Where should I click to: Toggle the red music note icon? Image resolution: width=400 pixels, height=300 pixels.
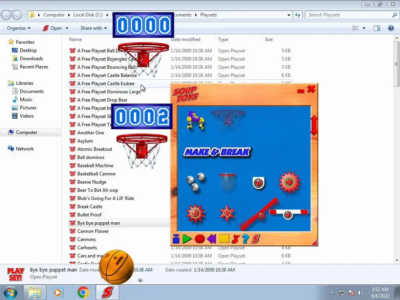235,239
